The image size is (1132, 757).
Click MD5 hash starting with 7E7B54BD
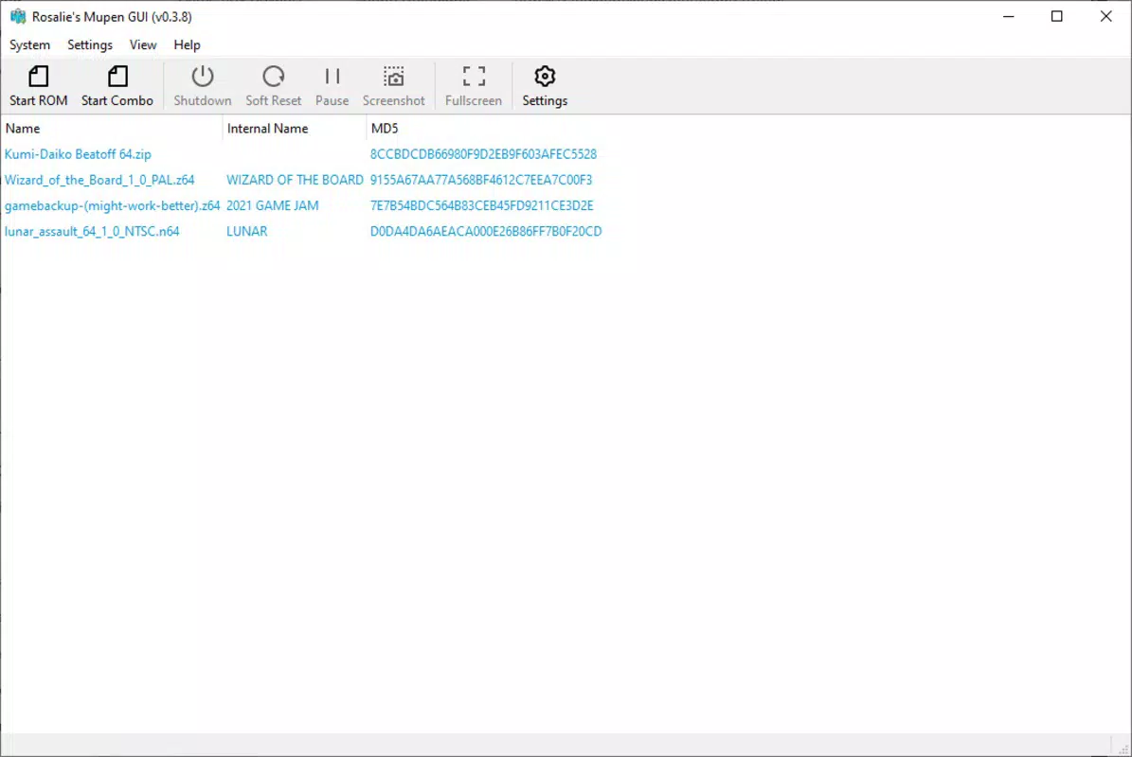pos(481,206)
